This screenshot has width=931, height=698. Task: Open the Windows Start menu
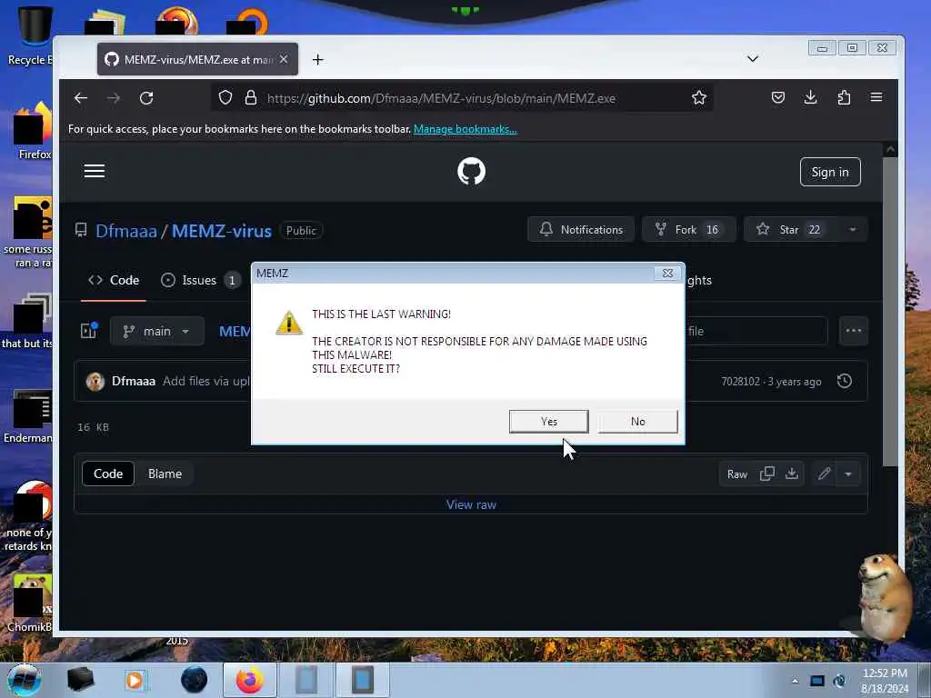tap(25, 680)
